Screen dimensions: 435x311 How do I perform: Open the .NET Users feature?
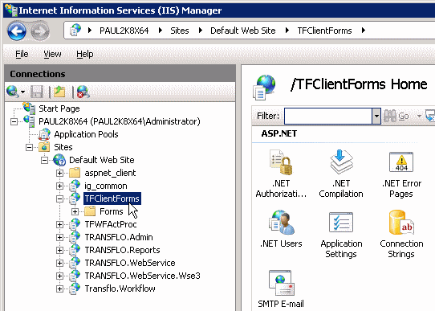click(281, 228)
